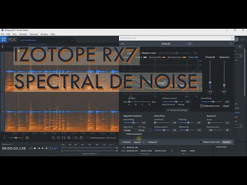Click the Compare button
This screenshot has width=247, height=185.
[152, 142]
